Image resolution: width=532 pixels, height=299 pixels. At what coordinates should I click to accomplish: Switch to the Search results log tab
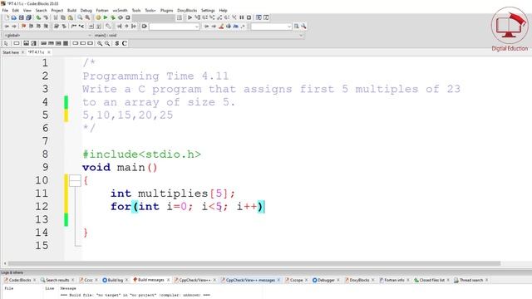tap(57, 280)
